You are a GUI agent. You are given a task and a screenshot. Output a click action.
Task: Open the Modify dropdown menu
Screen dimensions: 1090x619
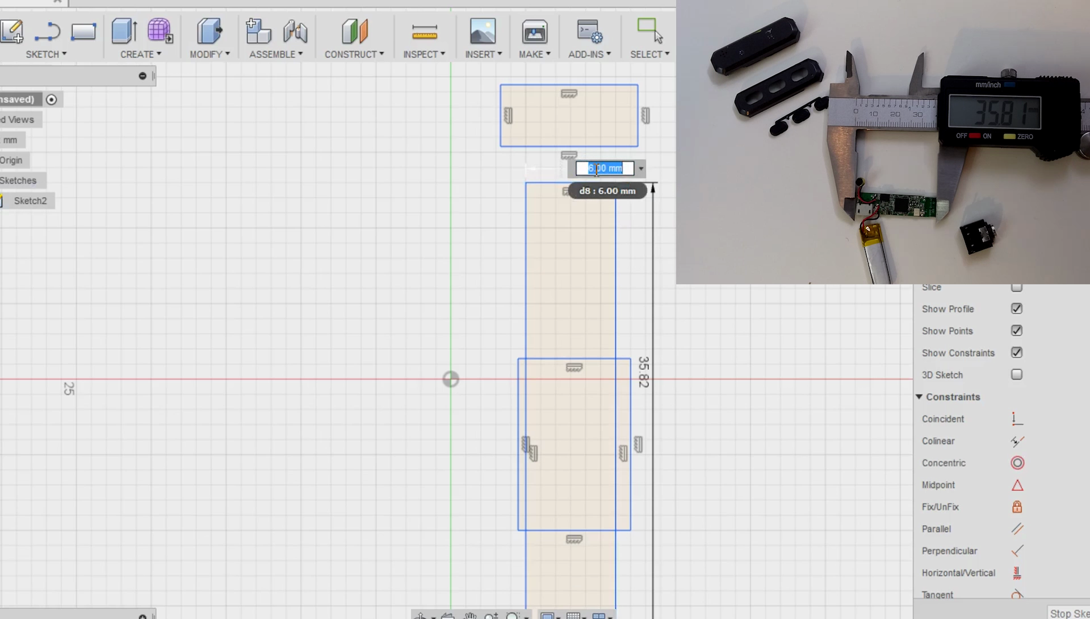pos(209,54)
